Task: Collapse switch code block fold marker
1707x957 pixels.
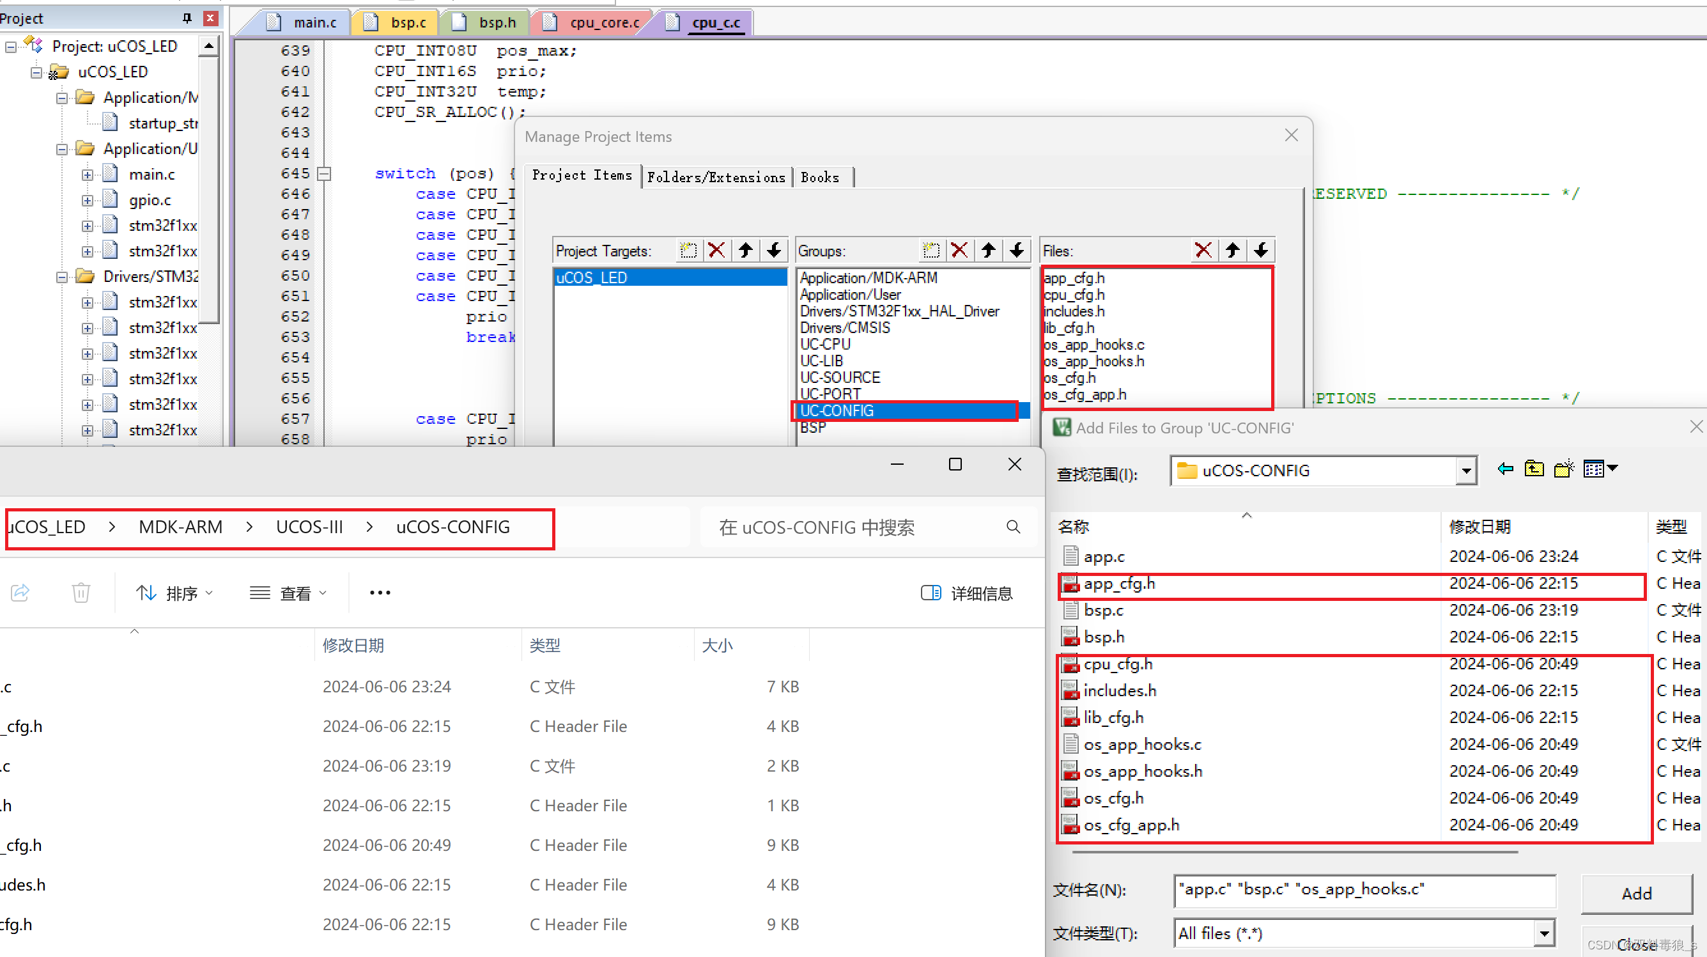Action: [x=324, y=174]
